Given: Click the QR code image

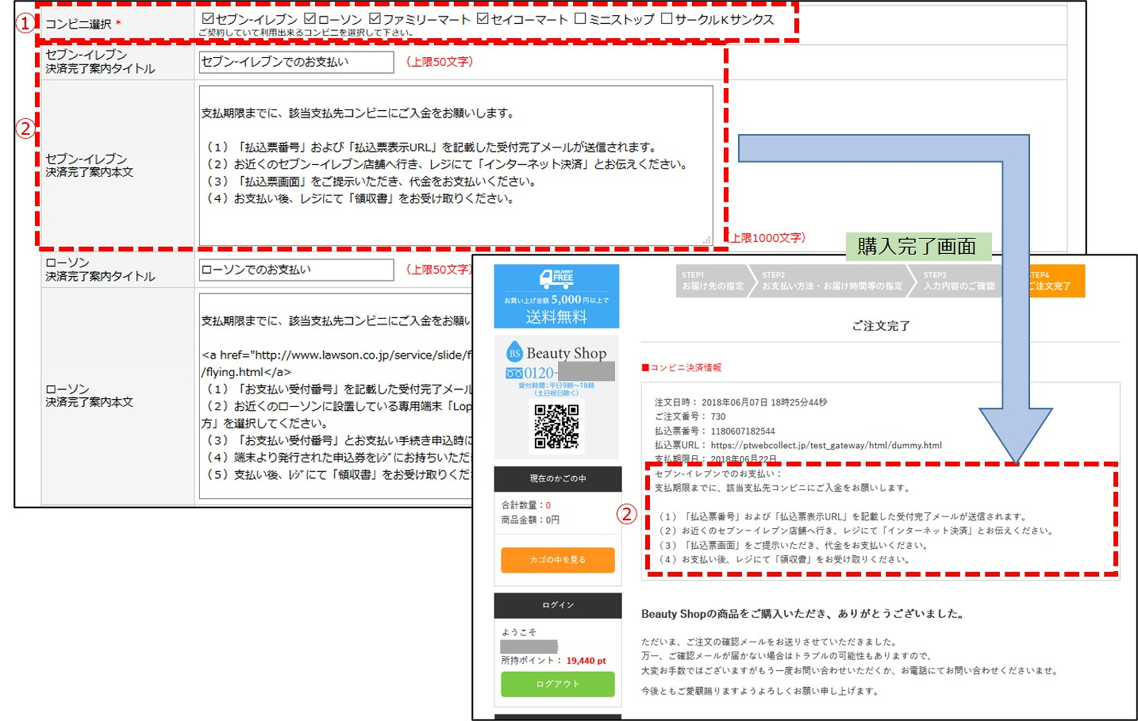Looking at the screenshot, I should pos(556,426).
